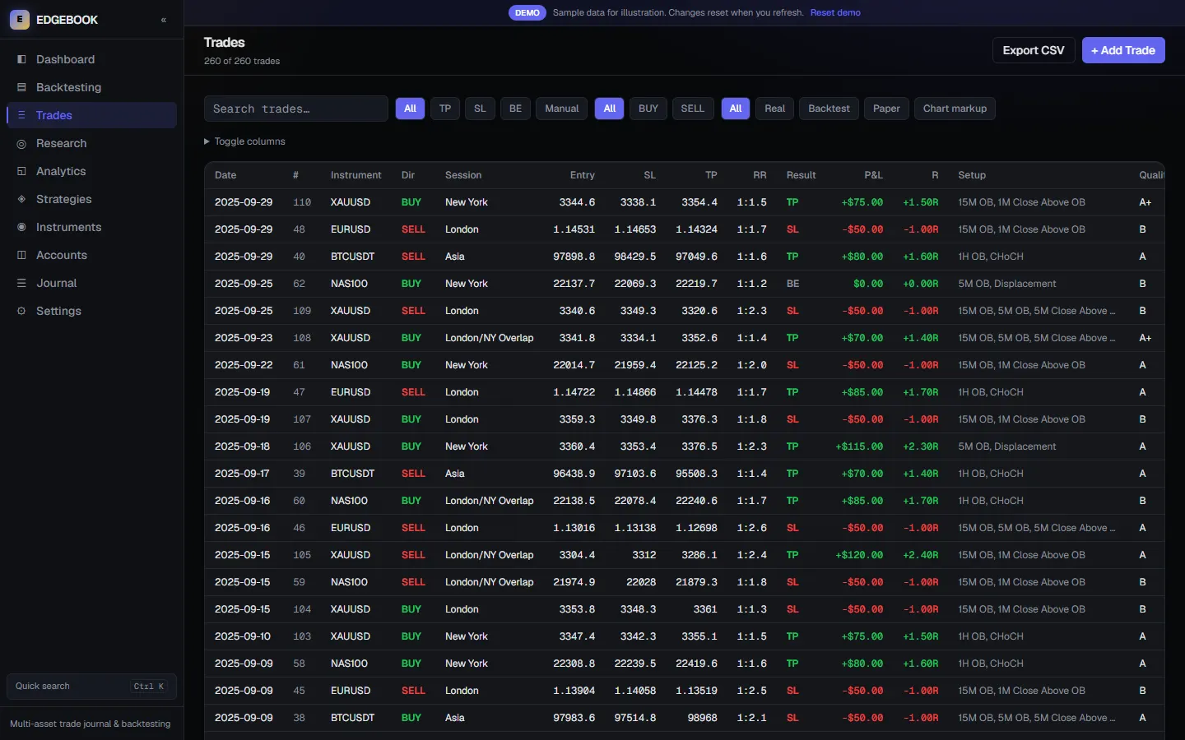Click the BE result of trade 62

point(792,284)
